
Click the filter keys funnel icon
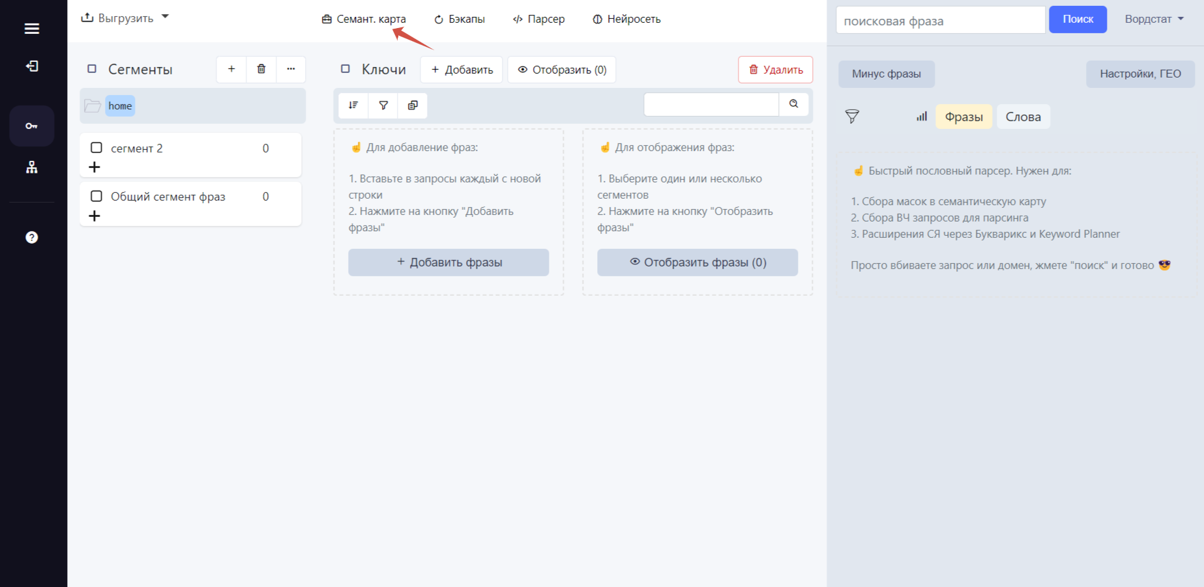click(383, 105)
